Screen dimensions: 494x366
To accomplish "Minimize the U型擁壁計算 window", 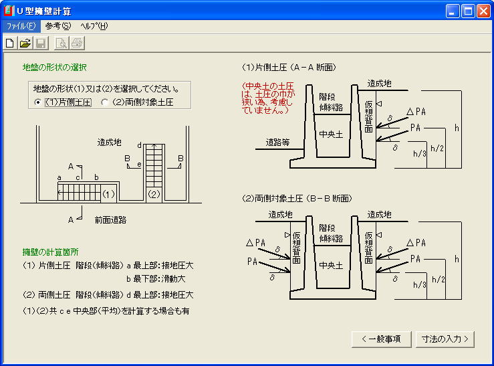I will 453,11.
